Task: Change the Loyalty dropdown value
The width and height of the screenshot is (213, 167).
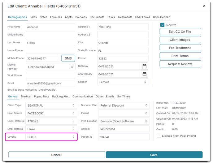Action: pyautogui.click(x=51, y=137)
